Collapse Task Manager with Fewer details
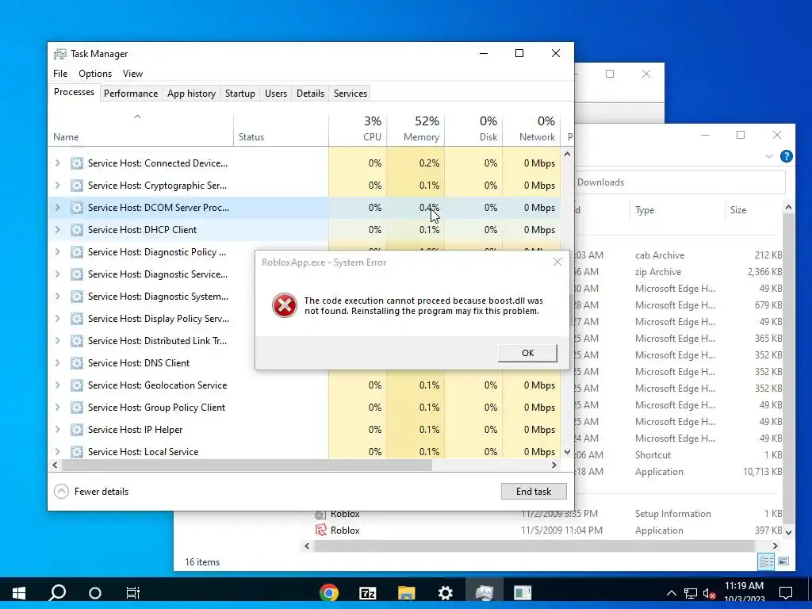 tap(92, 491)
